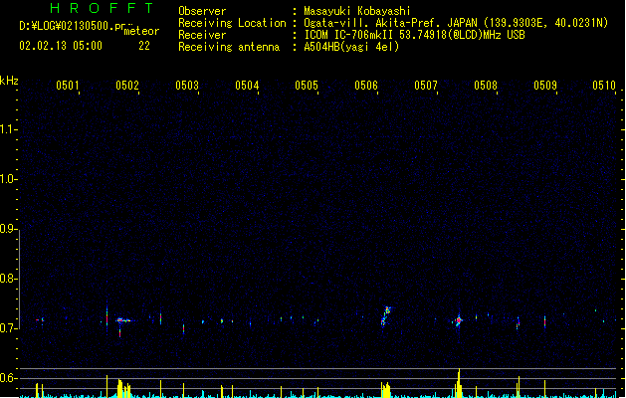Click the Receiving antenna label
Viewport: 626px width, 398px height.
(x=229, y=47)
